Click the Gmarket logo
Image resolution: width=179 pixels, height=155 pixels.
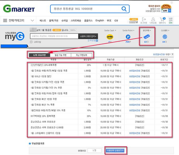(19, 8)
